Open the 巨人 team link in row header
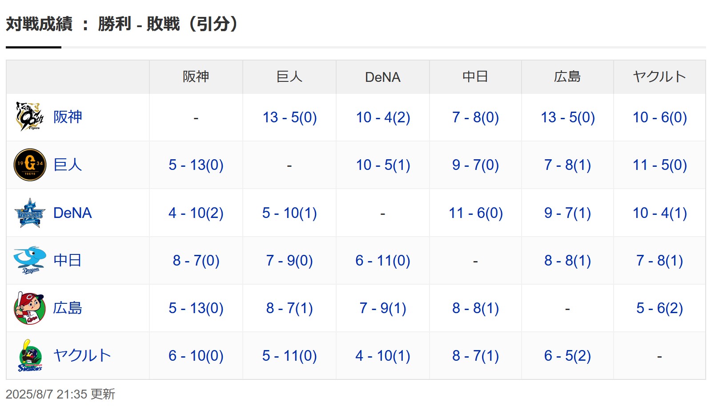The image size is (707, 407). click(x=68, y=165)
